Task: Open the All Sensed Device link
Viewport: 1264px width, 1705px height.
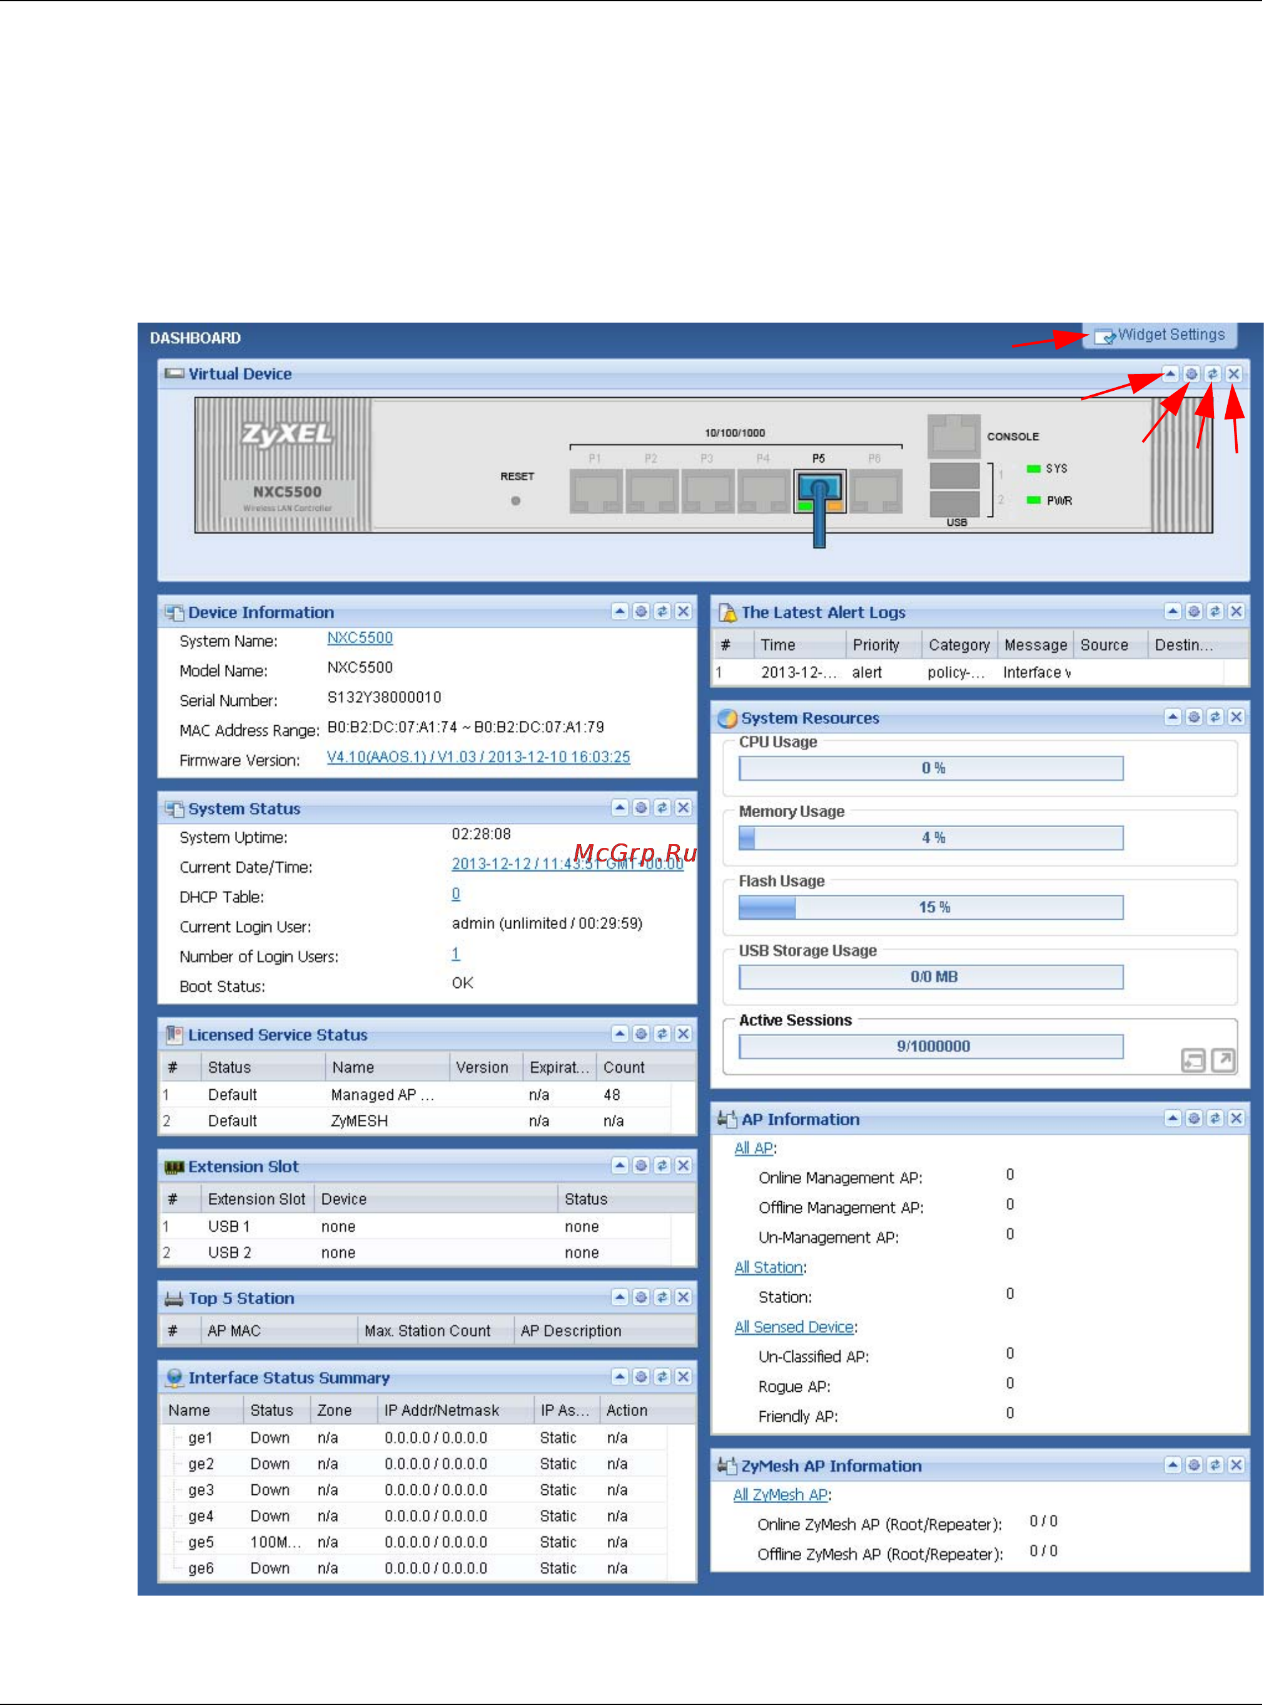Action: (x=794, y=1327)
